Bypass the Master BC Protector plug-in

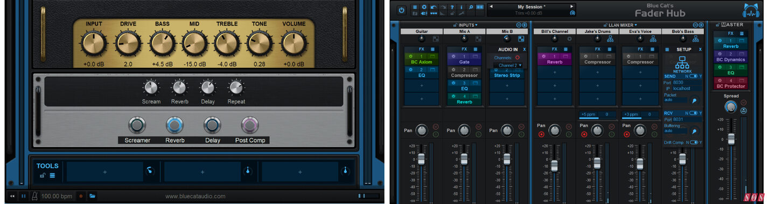coord(720,80)
